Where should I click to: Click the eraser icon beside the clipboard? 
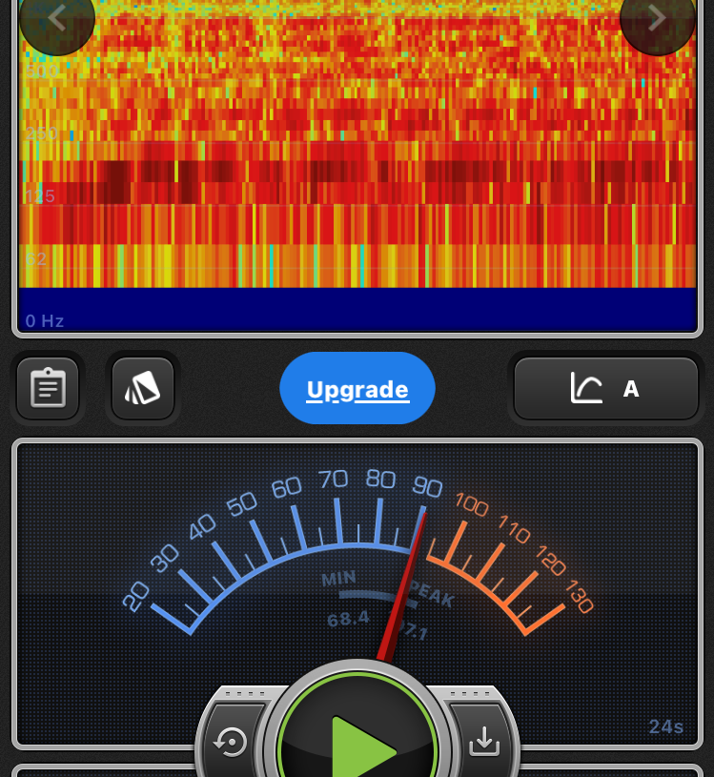click(x=142, y=388)
